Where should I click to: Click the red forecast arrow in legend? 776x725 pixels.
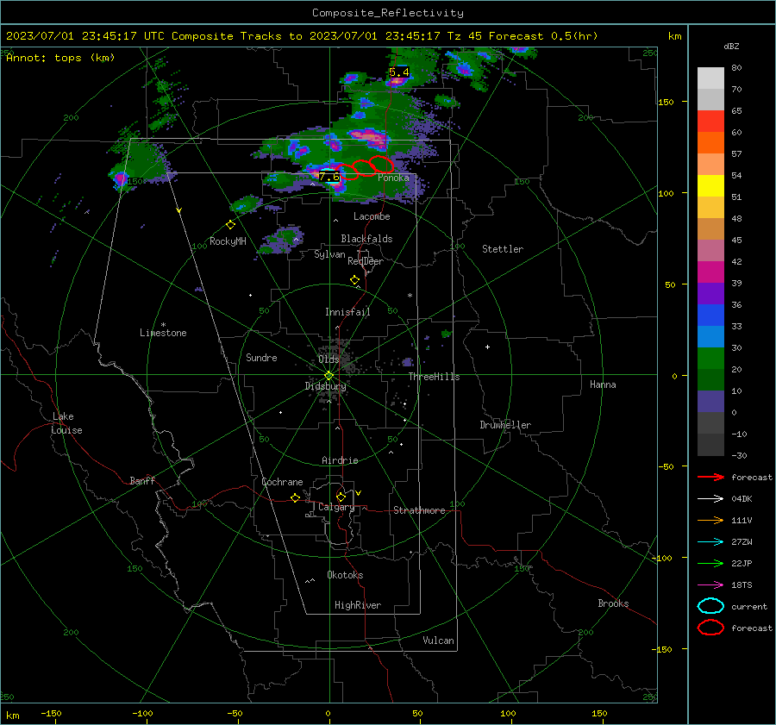(710, 477)
